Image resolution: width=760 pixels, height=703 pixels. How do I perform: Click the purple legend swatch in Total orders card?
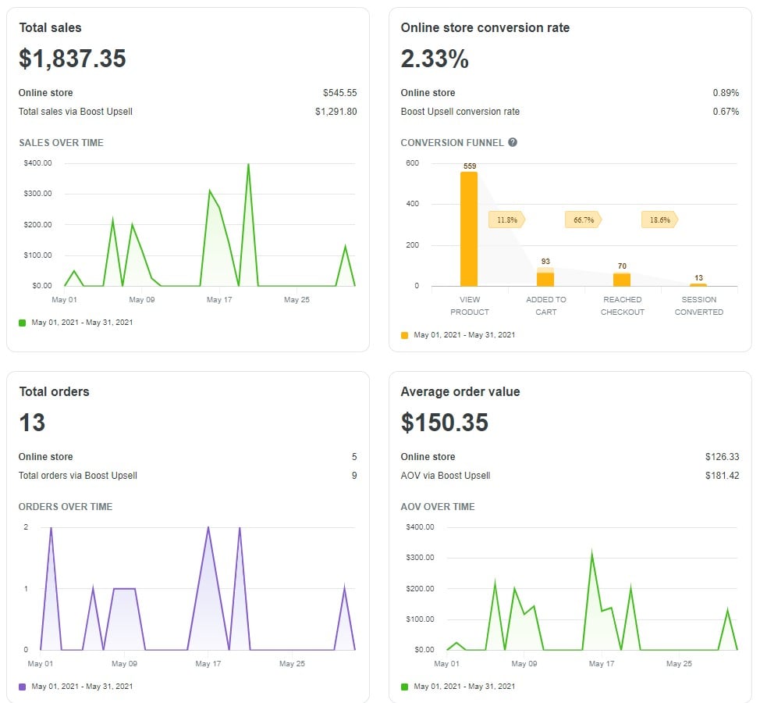click(x=23, y=687)
